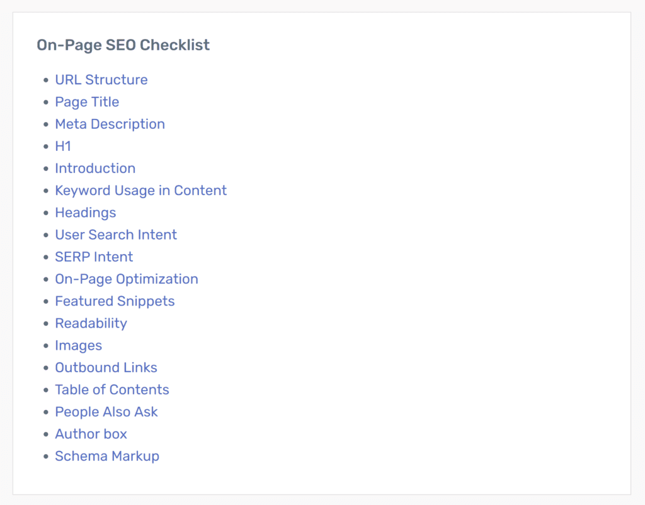Go to Meta Description section
This screenshot has width=645, height=505.
tap(110, 124)
